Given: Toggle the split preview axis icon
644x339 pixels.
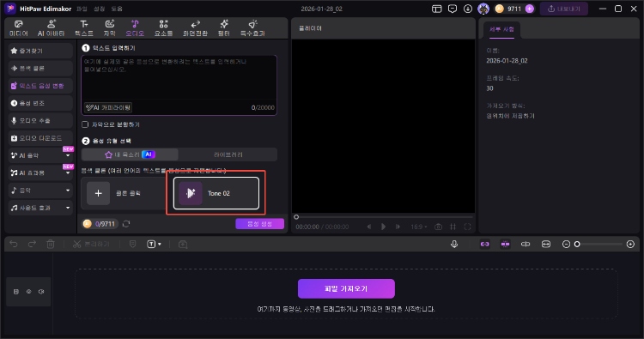Looking at the screenshot, I should point(526,245).
